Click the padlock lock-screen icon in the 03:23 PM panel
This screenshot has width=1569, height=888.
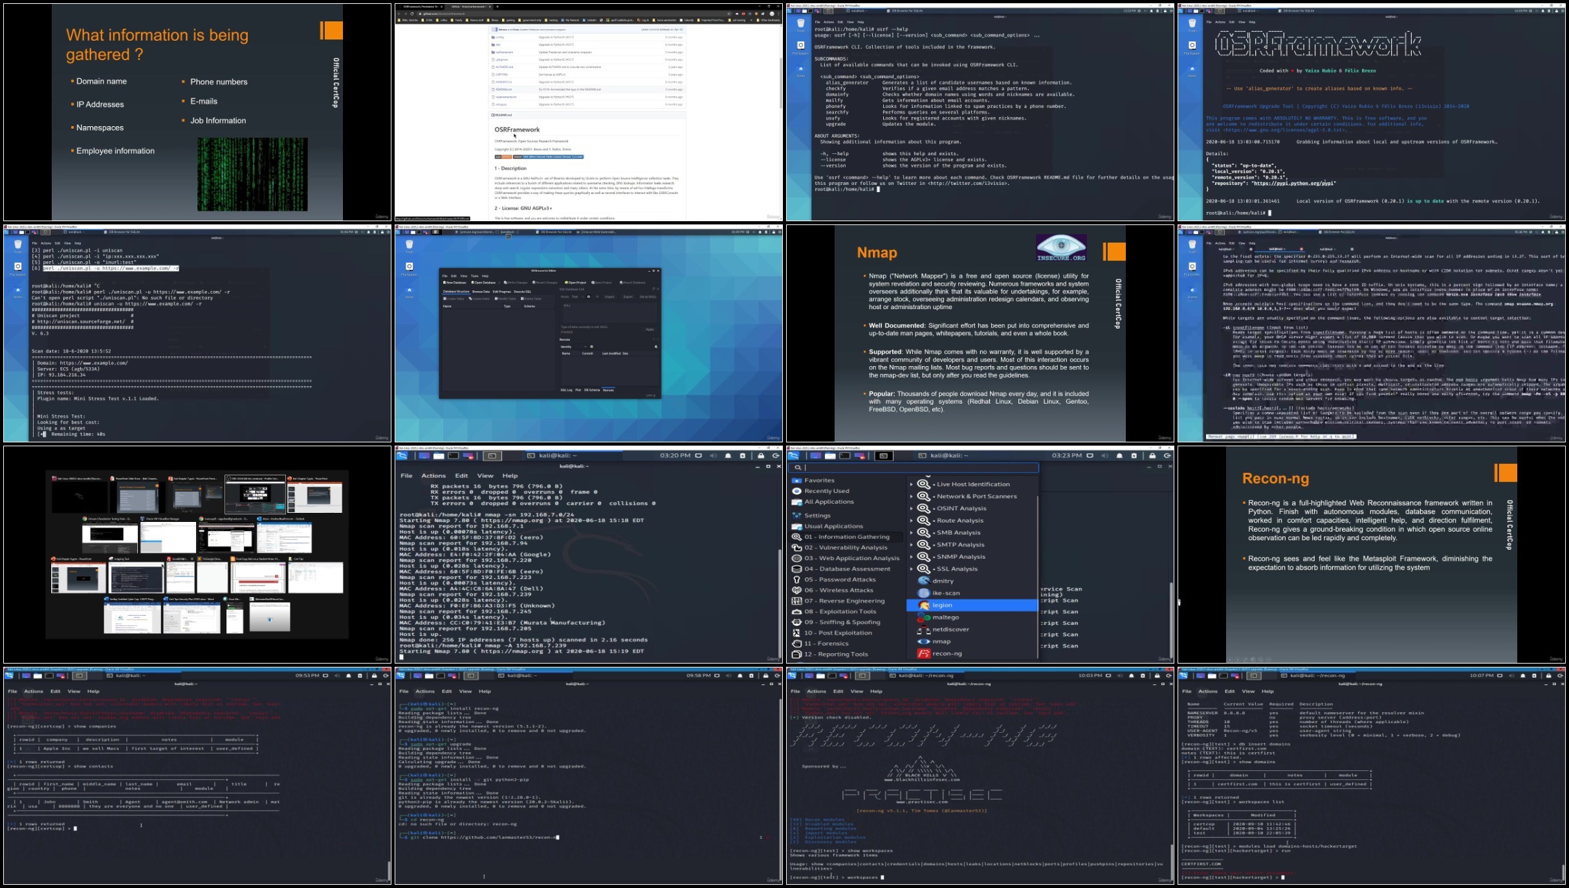pos(1152,456)
